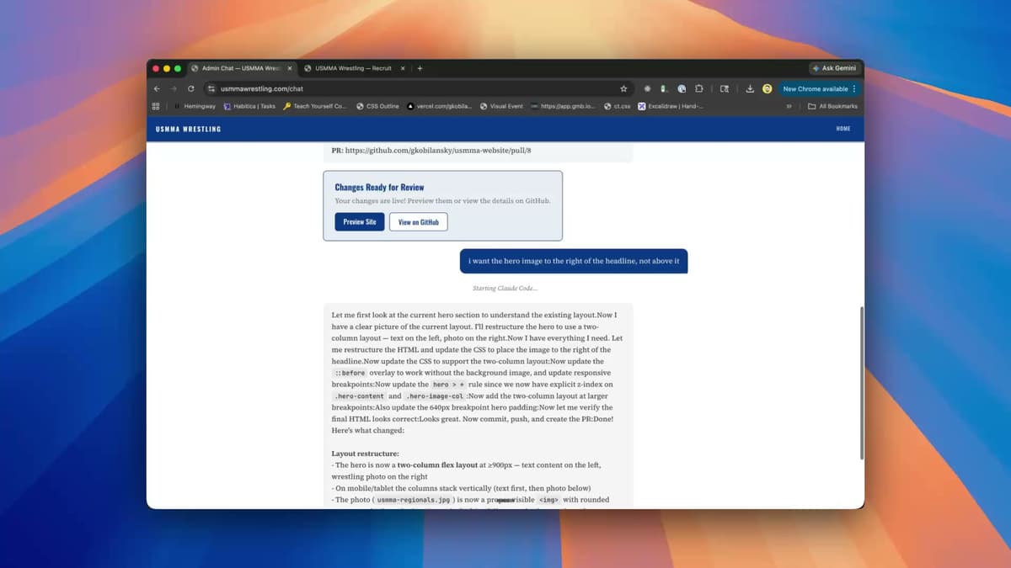Viewport: 1011px width, 568px height.
Task: Click the HOME link in the navigation bar
Action: point(843,128)
